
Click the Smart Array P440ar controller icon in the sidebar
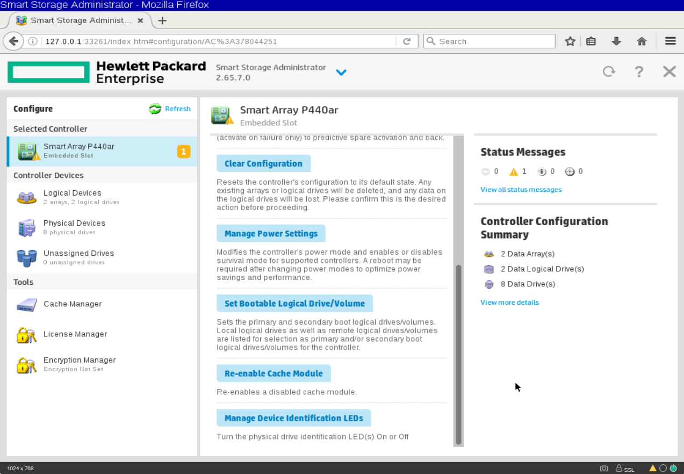[28, 152]
